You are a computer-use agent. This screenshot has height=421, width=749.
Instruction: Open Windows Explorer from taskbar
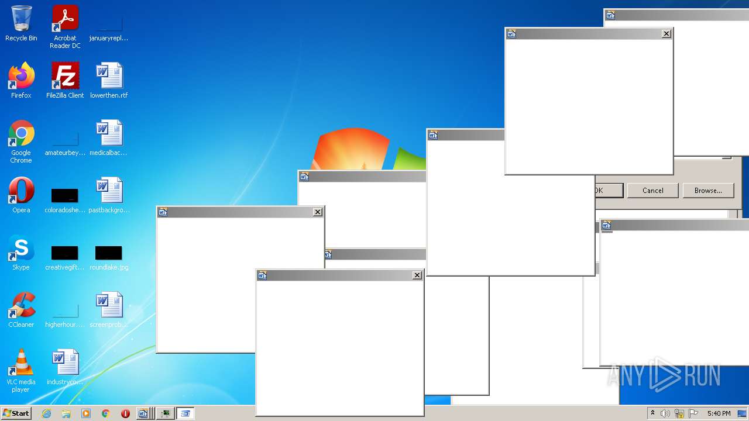[x=66, y=413]
